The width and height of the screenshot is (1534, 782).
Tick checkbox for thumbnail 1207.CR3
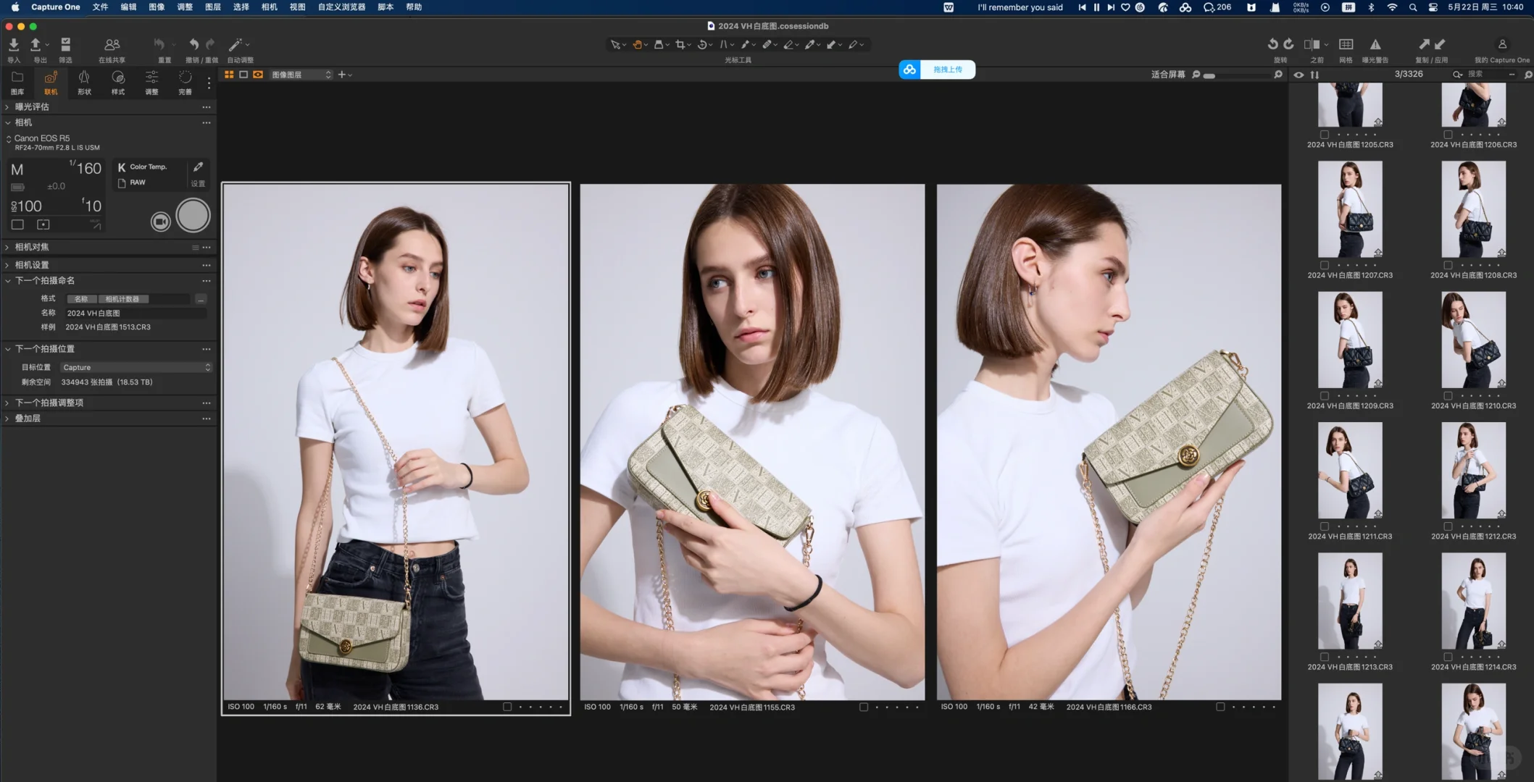click(1325, 265)
